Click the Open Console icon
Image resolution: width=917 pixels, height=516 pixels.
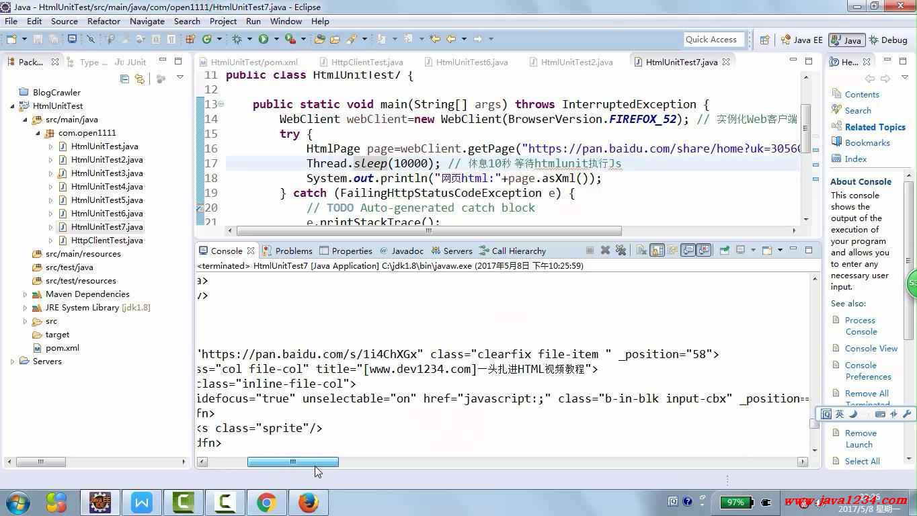point(767,250)
